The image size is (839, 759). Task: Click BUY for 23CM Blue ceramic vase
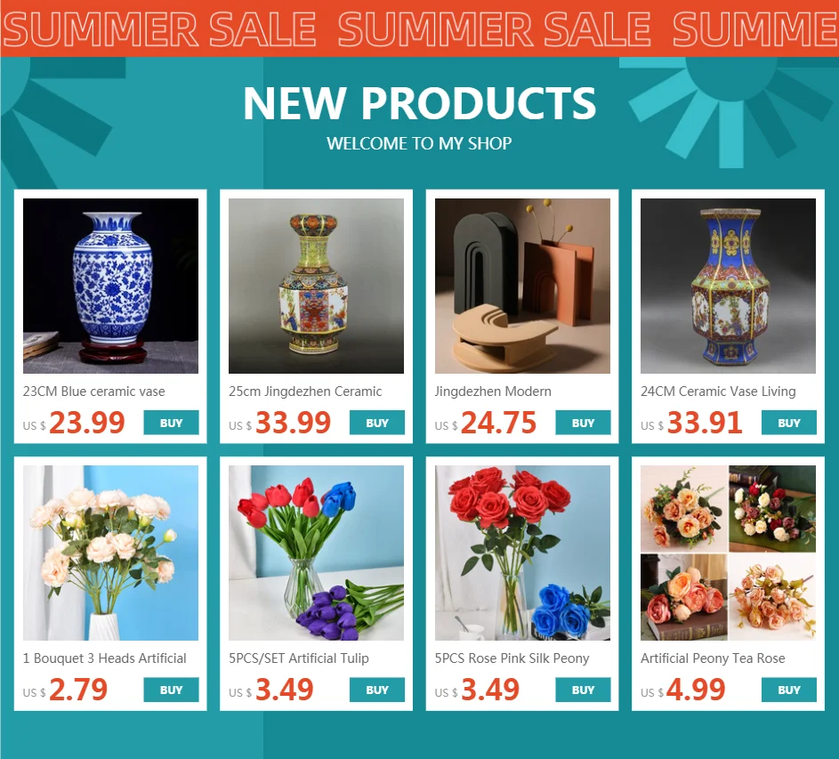coord(171,423)
